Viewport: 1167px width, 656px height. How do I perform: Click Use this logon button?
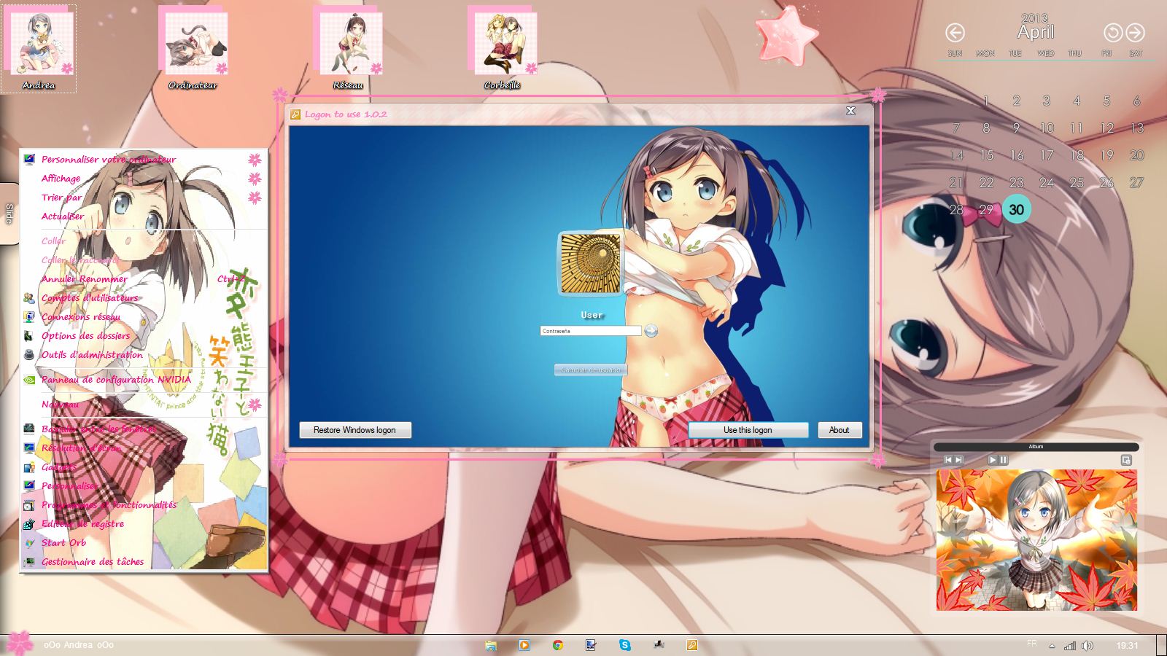[x=748, y=430]
